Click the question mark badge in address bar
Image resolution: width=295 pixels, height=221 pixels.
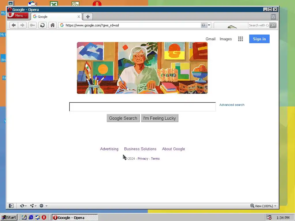pos(204,25)
